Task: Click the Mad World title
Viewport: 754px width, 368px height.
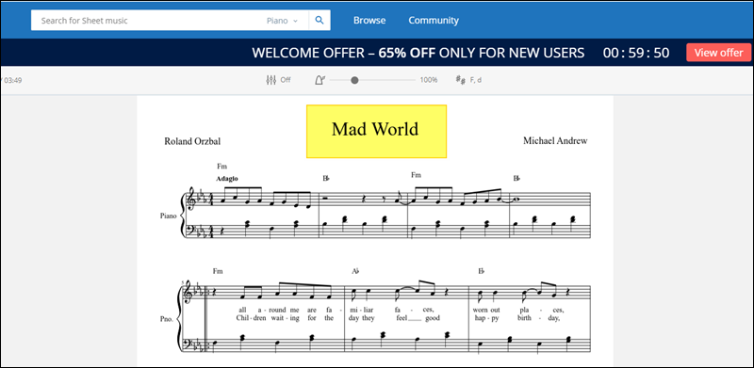Action: click(375, 129)
